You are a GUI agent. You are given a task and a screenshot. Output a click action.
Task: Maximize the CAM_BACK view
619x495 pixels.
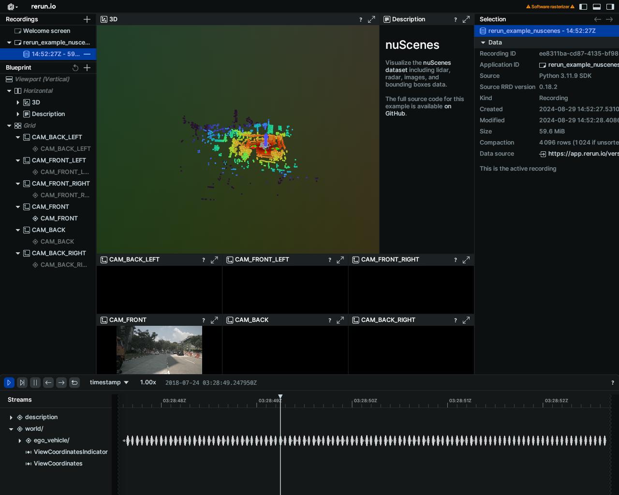(x=340, y=320)
